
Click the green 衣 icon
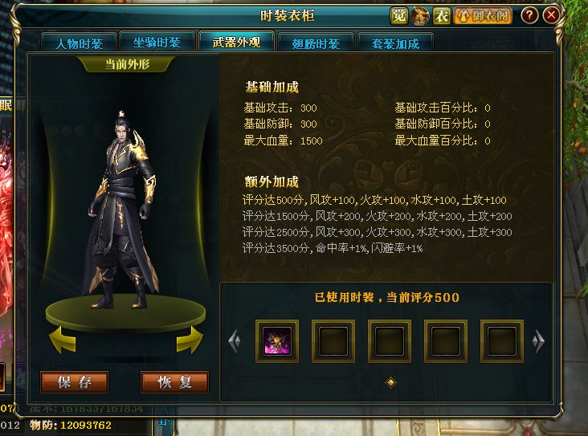pyautogui.click(x=441, y=16)
